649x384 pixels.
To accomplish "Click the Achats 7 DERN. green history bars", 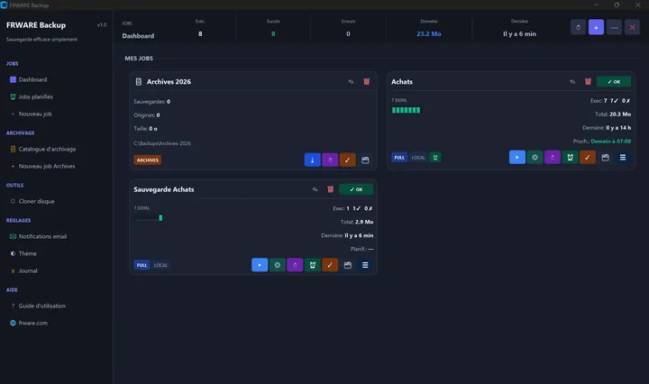I will pos(406,110).
